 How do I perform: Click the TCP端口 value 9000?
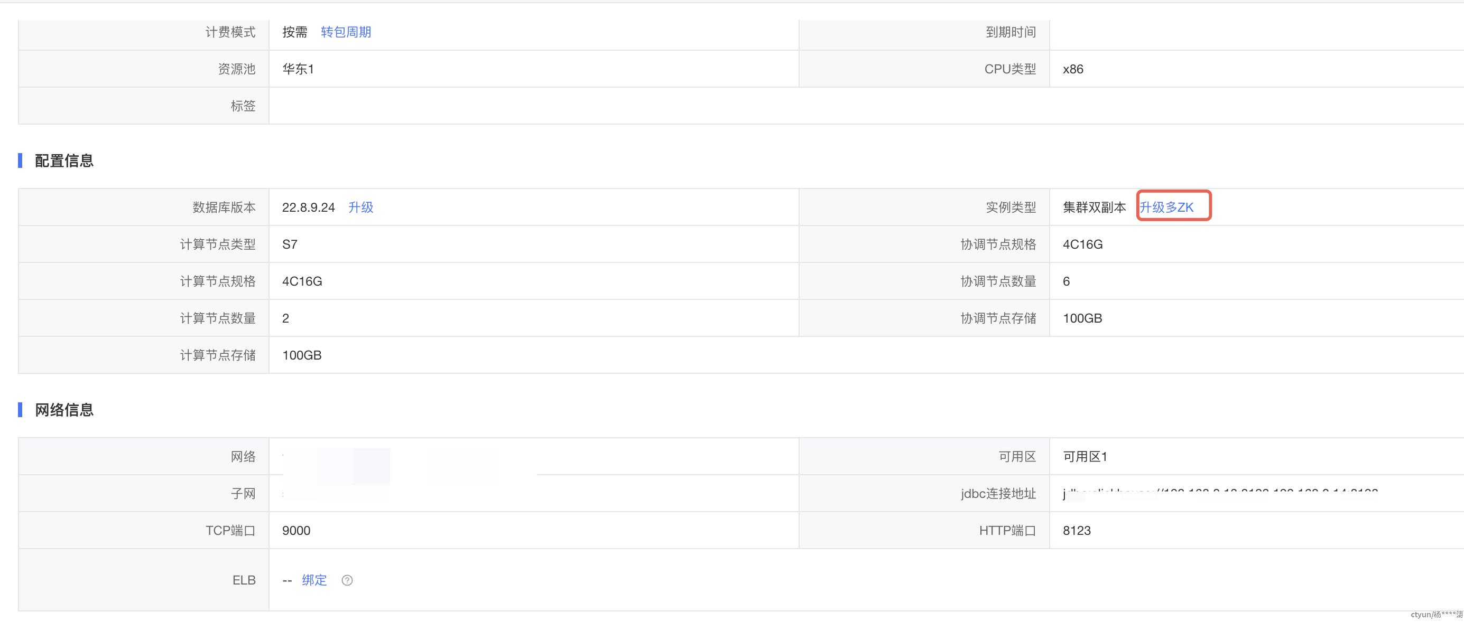pyautogui.click(x=296, y=531)
